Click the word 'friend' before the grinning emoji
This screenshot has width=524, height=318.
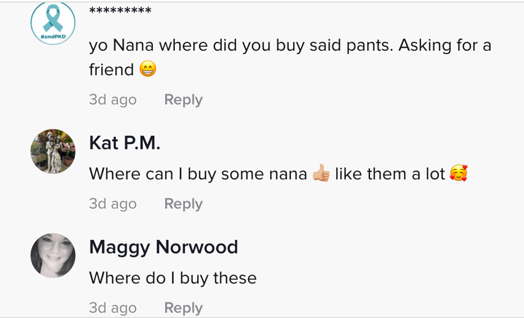[111, 70]
